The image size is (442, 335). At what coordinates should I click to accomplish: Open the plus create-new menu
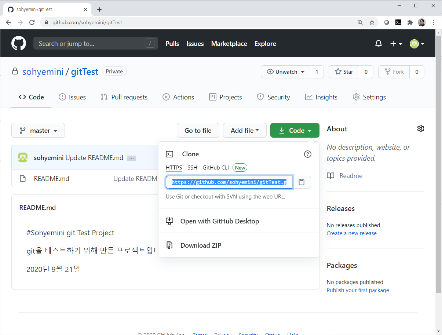pos(396,44)
